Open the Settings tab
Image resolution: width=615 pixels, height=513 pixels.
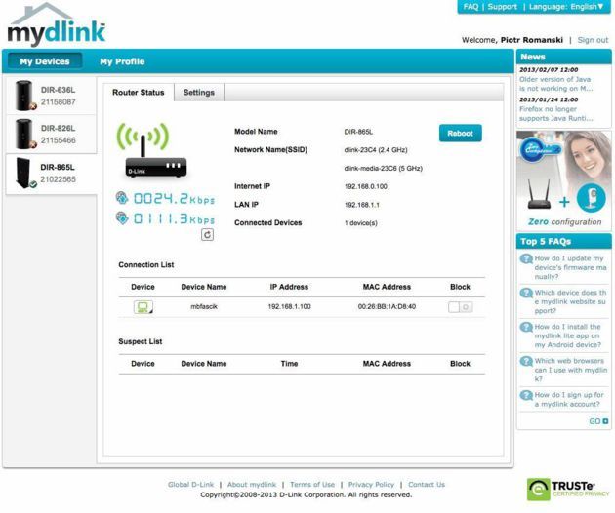pyautogui.click(x=199, y=93)
